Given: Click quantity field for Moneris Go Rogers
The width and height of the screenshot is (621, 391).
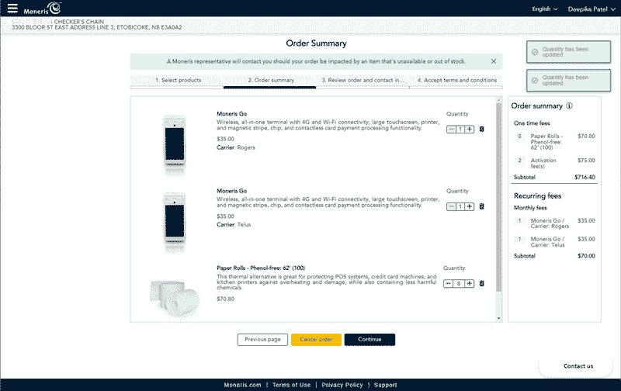Looking at the screenshot, I should click(x=460, y=130).
